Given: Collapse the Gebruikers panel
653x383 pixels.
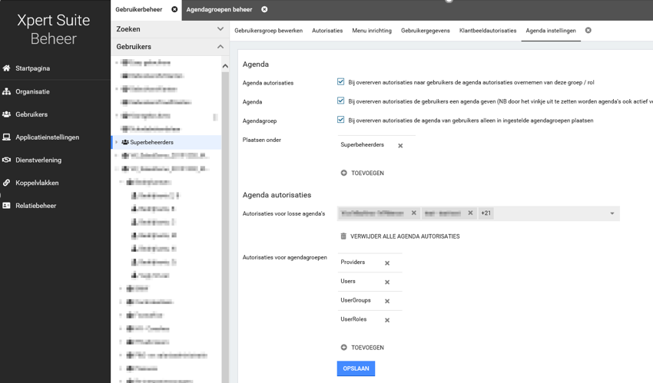Looking at the screenshot, I should click(x=220, y=47).
